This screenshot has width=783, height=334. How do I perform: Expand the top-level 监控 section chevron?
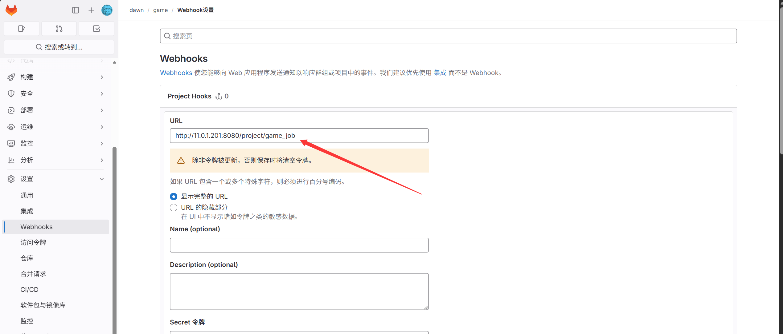point(102,143)
